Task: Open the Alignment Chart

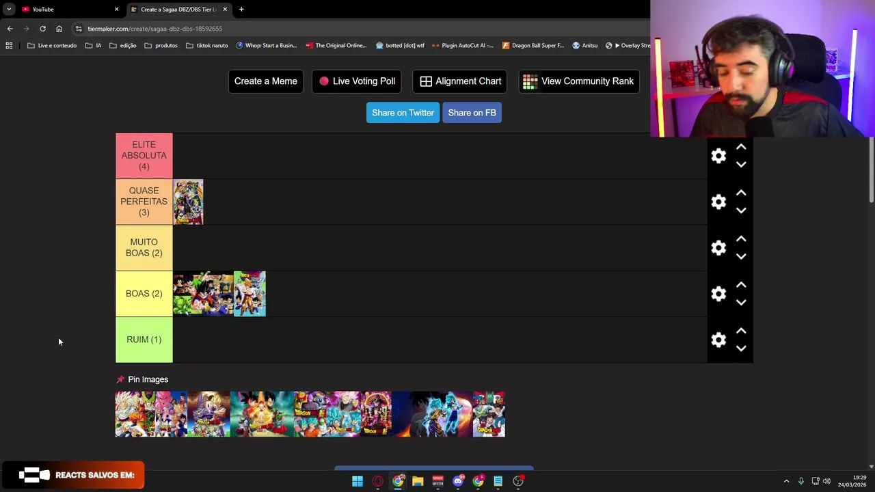Action: 460,81
